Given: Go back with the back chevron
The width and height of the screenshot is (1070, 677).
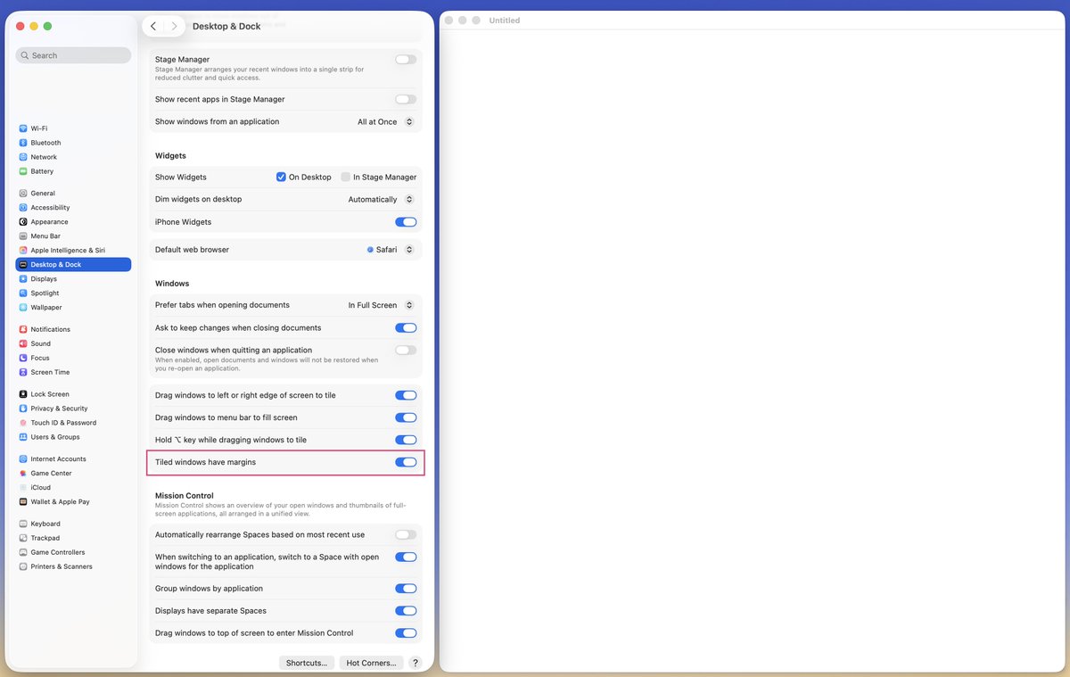Looking at the screenshot, I should pos(153,26).
